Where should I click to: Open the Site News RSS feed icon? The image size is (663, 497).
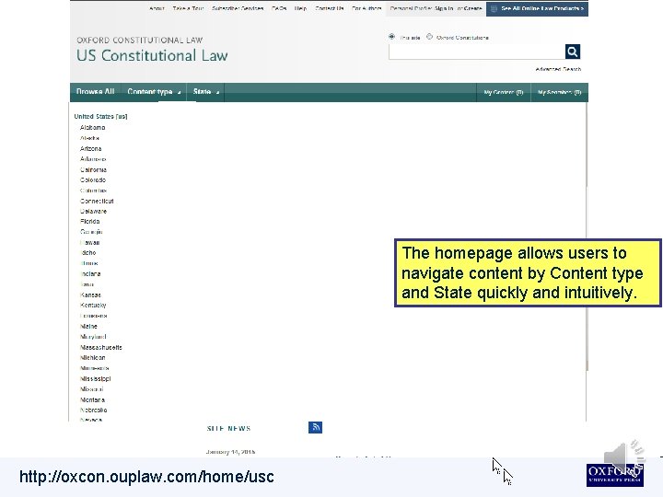click(316, 427)
